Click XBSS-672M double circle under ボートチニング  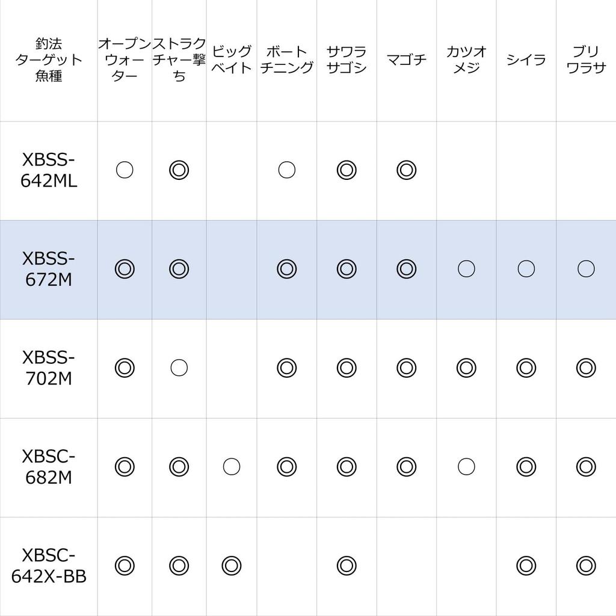[x=287, y=269]
